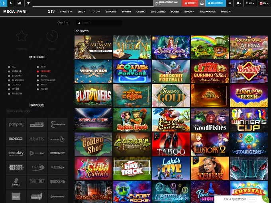Focus the game search field

coord(99,23)
